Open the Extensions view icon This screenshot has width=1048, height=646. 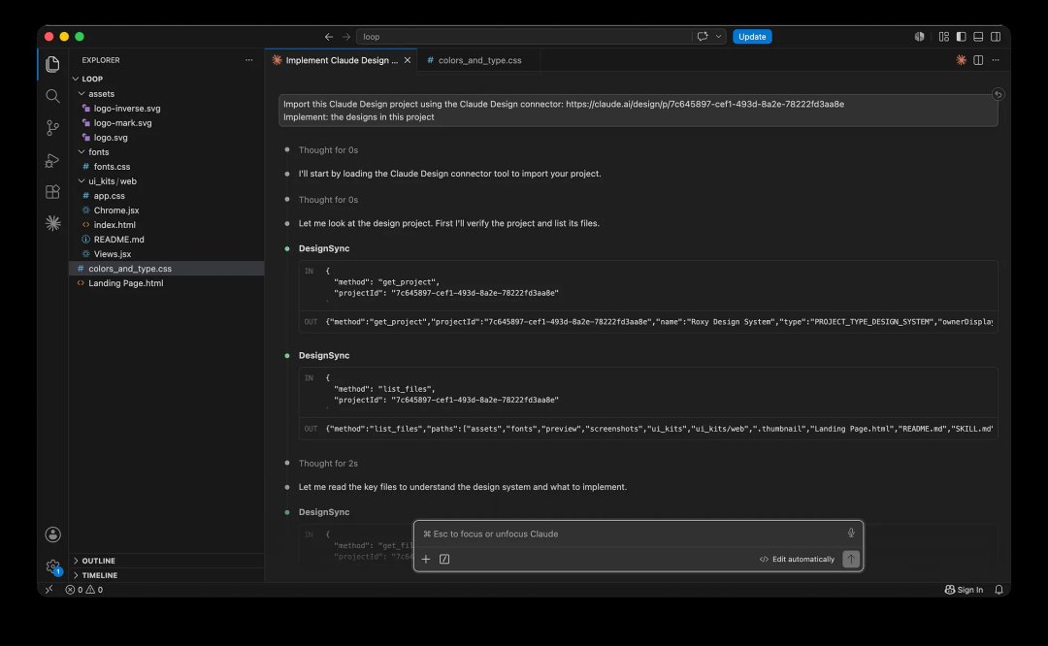52,192
